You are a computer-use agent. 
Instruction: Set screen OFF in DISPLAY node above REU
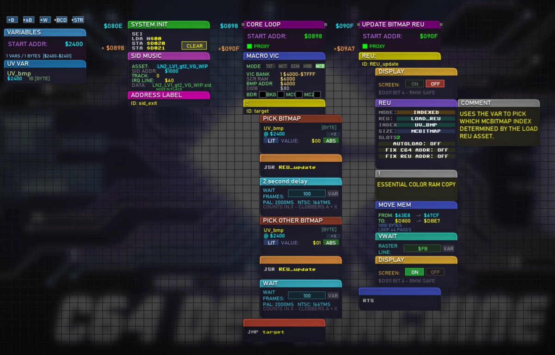pos(435,84)
